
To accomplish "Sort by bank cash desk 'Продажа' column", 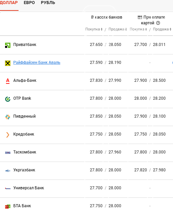I will 117,29.
